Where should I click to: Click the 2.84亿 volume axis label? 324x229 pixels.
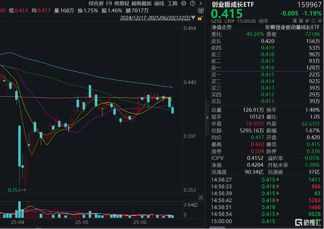(191, 205)
